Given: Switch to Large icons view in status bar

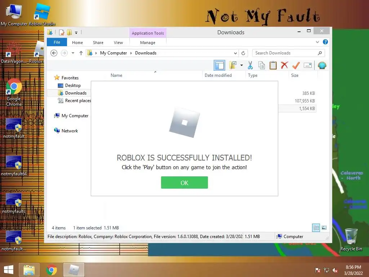Looking at the screenshot, I should (324, 228).
